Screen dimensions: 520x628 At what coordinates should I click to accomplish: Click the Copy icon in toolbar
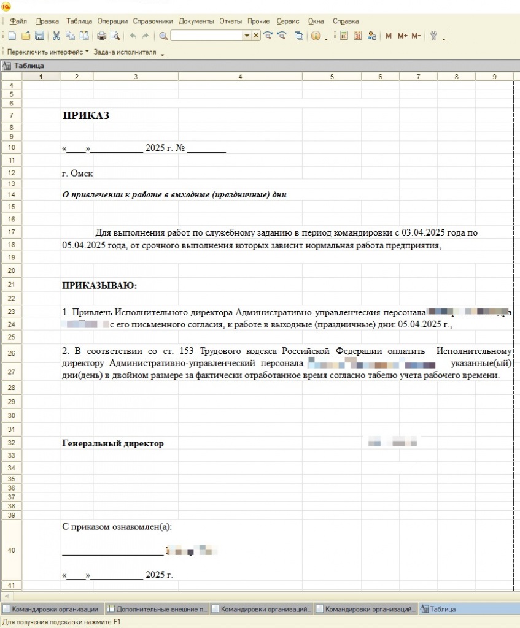[70, 36]
